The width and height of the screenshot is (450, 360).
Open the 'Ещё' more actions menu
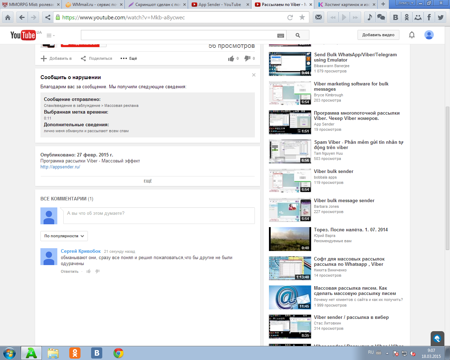click(x=129, y=58)
